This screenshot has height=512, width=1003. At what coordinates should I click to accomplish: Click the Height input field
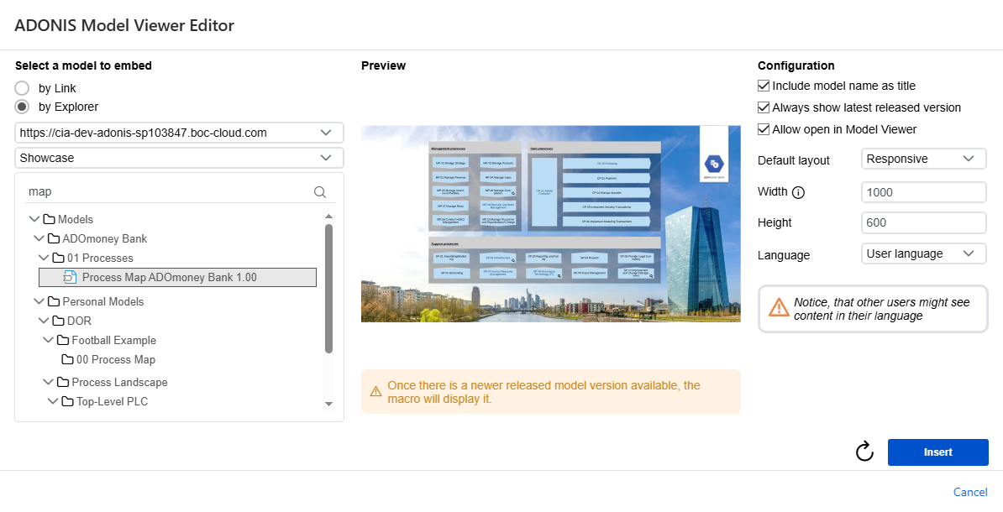tap(923, 222)
